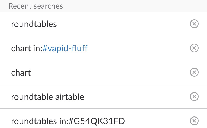Open the 'roundtable airtable' recent search
Viewport: 207px width, 128px height.
[104, 97]
